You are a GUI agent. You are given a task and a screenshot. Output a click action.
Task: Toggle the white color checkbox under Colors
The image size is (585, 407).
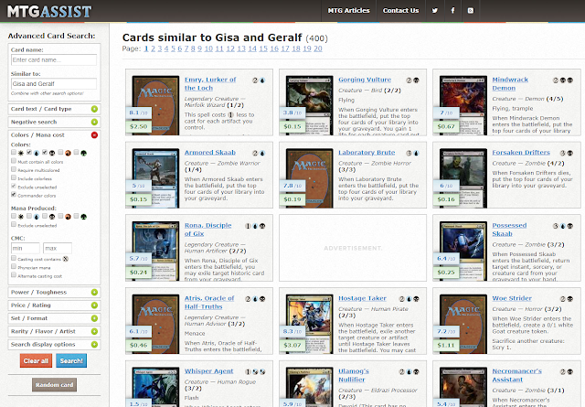click(x=14, y=153)
